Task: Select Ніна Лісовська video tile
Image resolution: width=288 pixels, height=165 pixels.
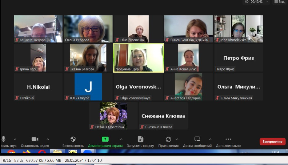Action: (138, 29)
